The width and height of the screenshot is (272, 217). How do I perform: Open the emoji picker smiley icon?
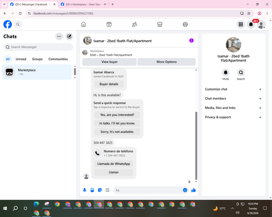[185, 190]
